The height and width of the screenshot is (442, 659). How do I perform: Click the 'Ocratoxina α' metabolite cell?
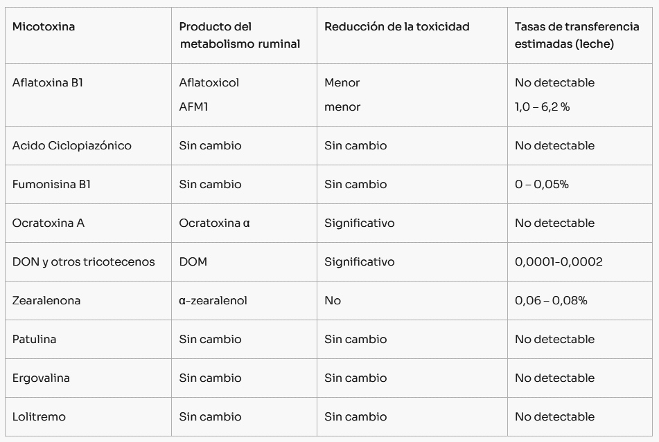pyautogui.click(x=214, y=223)
